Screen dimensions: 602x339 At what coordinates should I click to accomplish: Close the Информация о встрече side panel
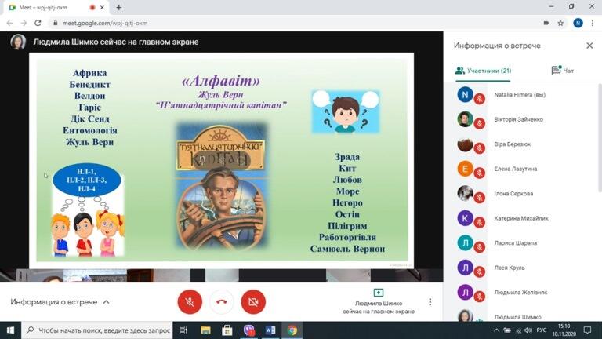point(589,46)
